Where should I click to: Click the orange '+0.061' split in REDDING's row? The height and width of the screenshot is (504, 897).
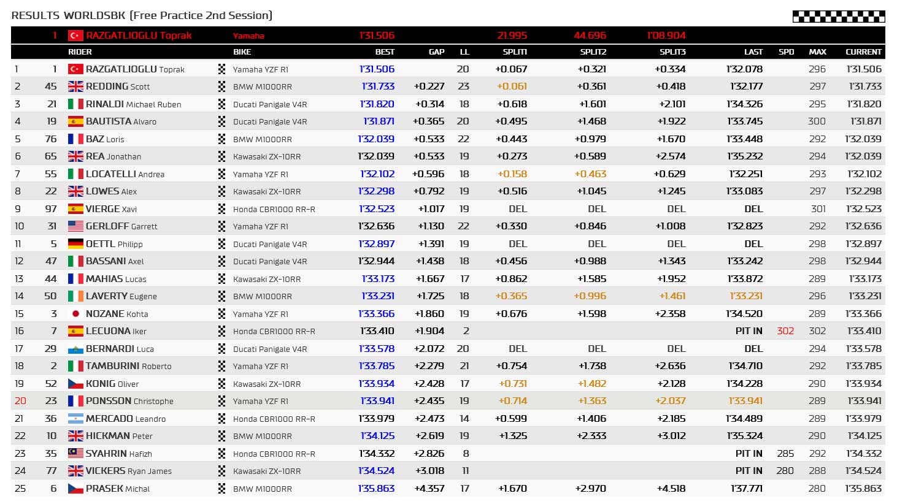[512, 86]
